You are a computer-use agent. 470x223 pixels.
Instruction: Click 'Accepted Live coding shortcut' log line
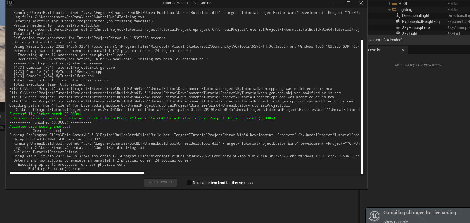(40, 127)
